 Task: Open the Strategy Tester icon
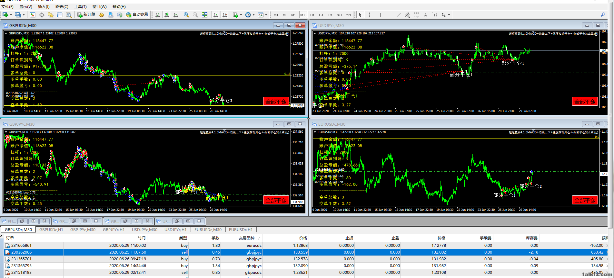pos(69,15)
